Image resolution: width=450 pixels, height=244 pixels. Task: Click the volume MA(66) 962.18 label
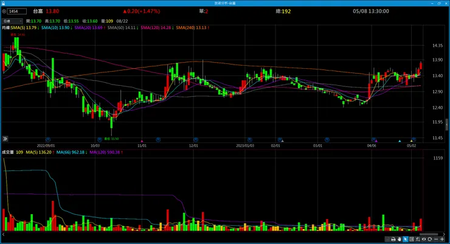tap(72, 153)
